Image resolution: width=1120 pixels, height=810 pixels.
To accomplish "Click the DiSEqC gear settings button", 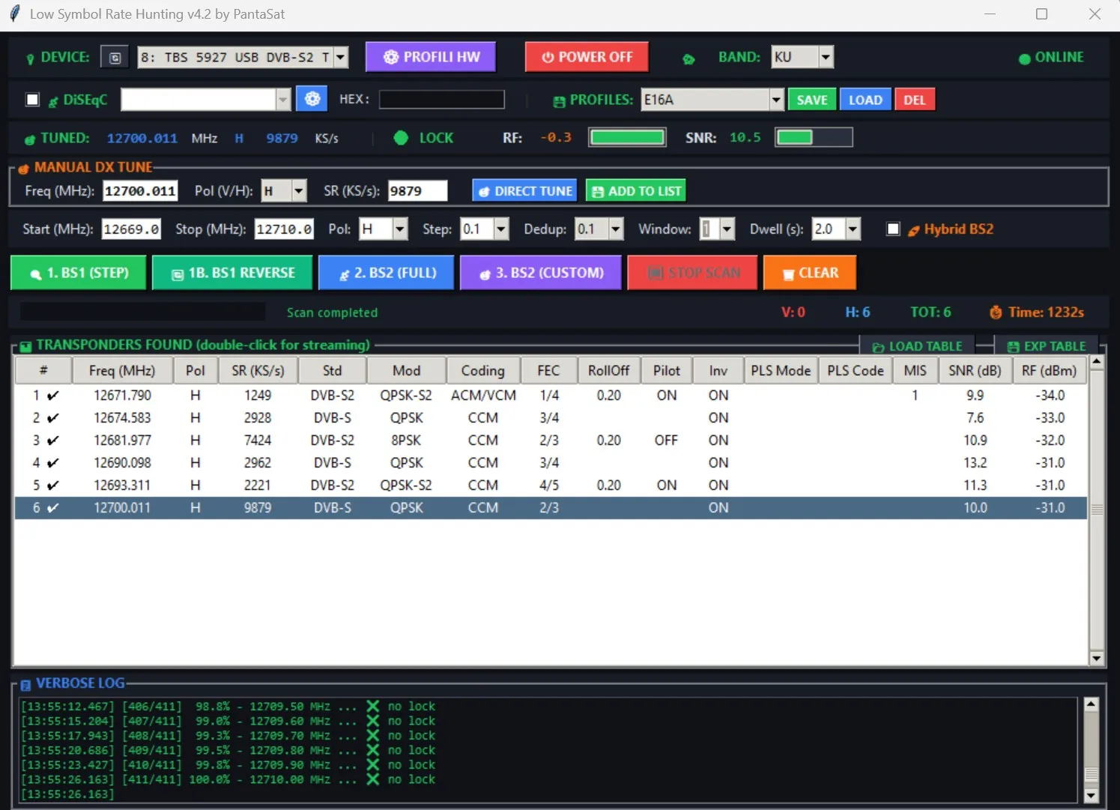I will click(312, 99).
